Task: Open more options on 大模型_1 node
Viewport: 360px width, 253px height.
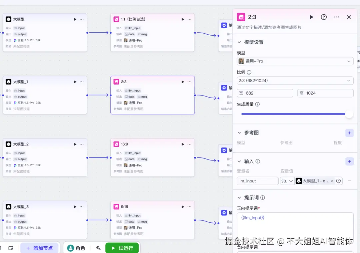Action: 82,82
